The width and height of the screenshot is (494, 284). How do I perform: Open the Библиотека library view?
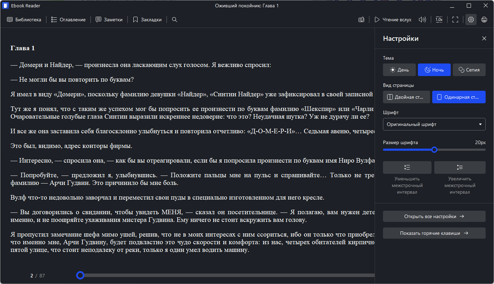click(x=24, y=20)
